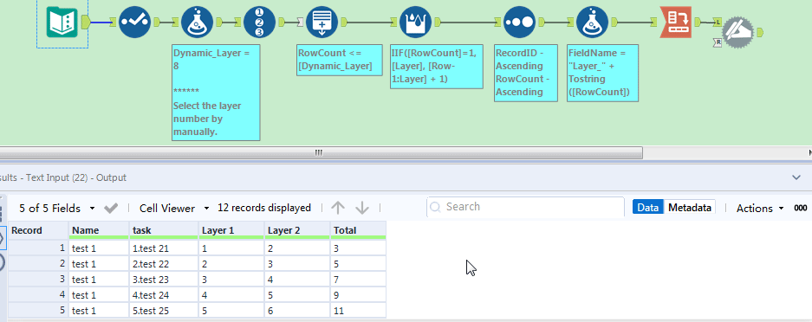Click the apply checkmark beside the Fields dropdown

click(111, 208)
